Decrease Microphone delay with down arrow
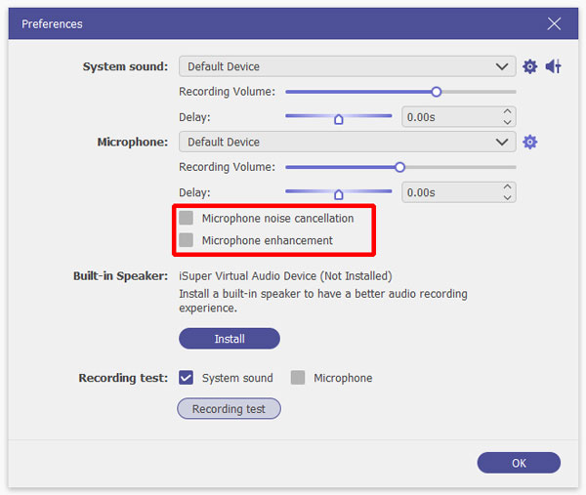Image resolution: width=586 pixels, height=495 pixels. point(507,198)
